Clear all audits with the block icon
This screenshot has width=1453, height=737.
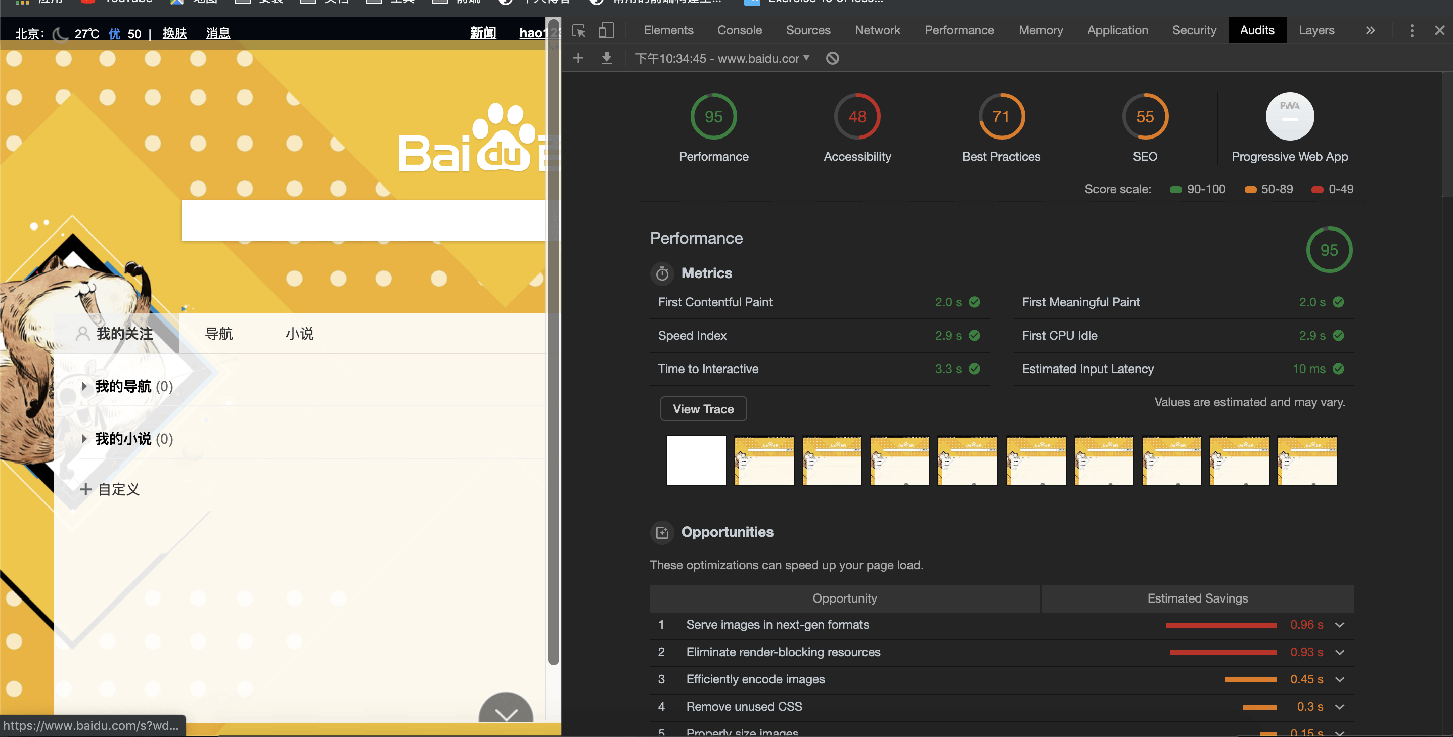tap(833, 58)
